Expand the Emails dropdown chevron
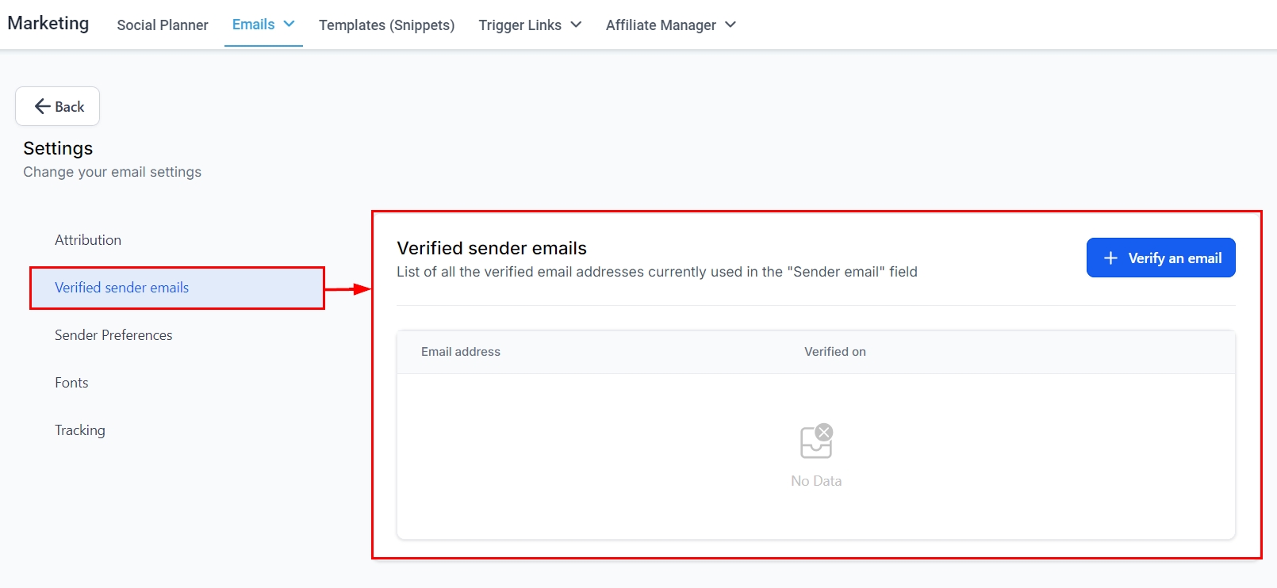Viewport: 1277px width, 588px height. click(x=290, y=24)
